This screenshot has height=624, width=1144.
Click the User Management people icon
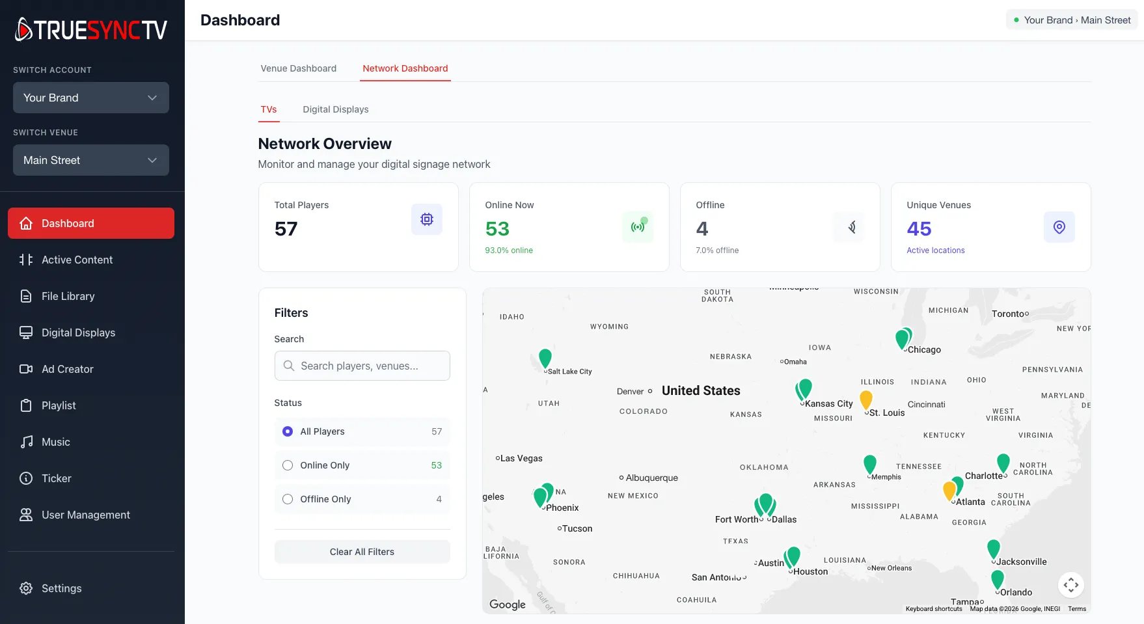point(26,515)
